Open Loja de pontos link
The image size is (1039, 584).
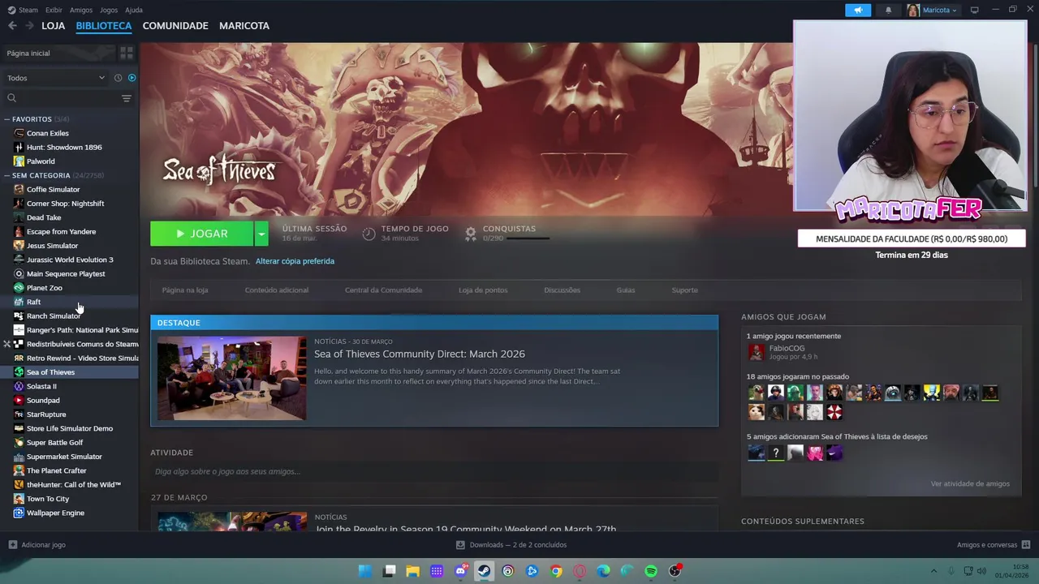[x=483, y=290]
